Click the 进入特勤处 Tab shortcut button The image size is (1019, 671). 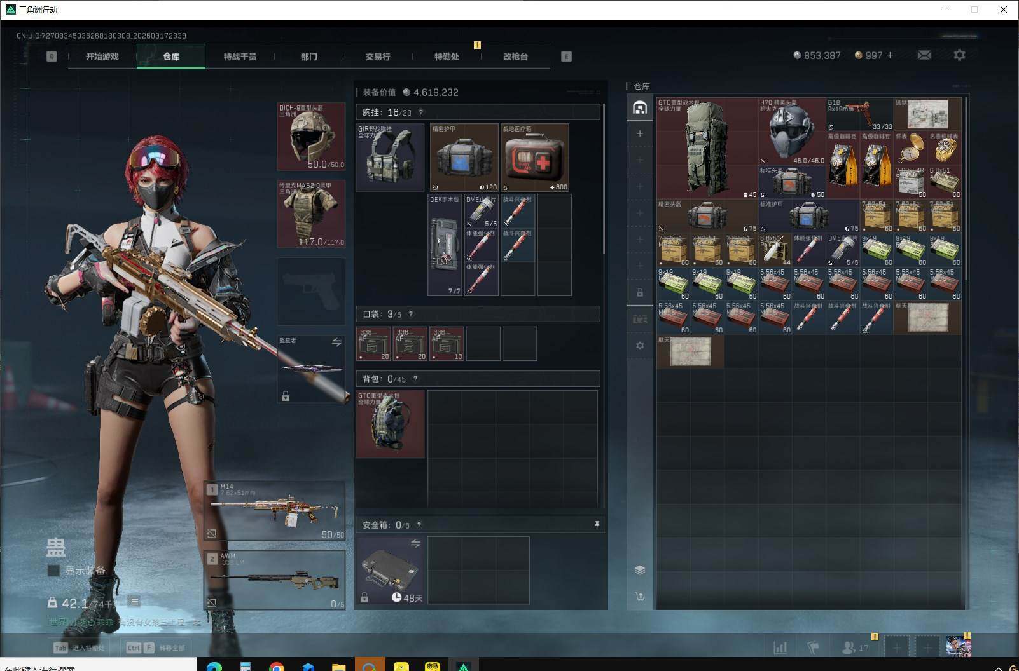click(x=79, y=647)
